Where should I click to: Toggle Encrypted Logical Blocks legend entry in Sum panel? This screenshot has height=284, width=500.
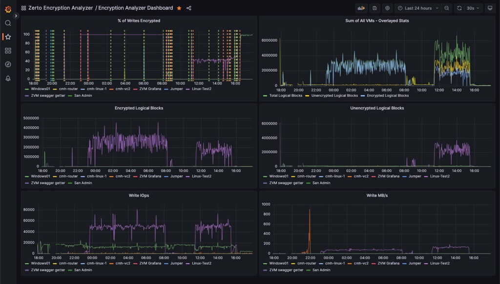[388, 96]
